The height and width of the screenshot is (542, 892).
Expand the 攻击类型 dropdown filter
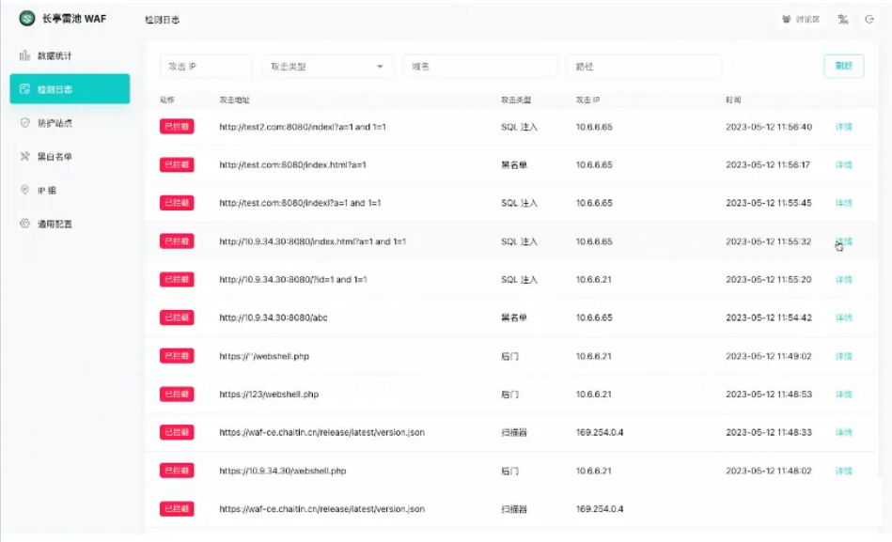click(327, 67)
